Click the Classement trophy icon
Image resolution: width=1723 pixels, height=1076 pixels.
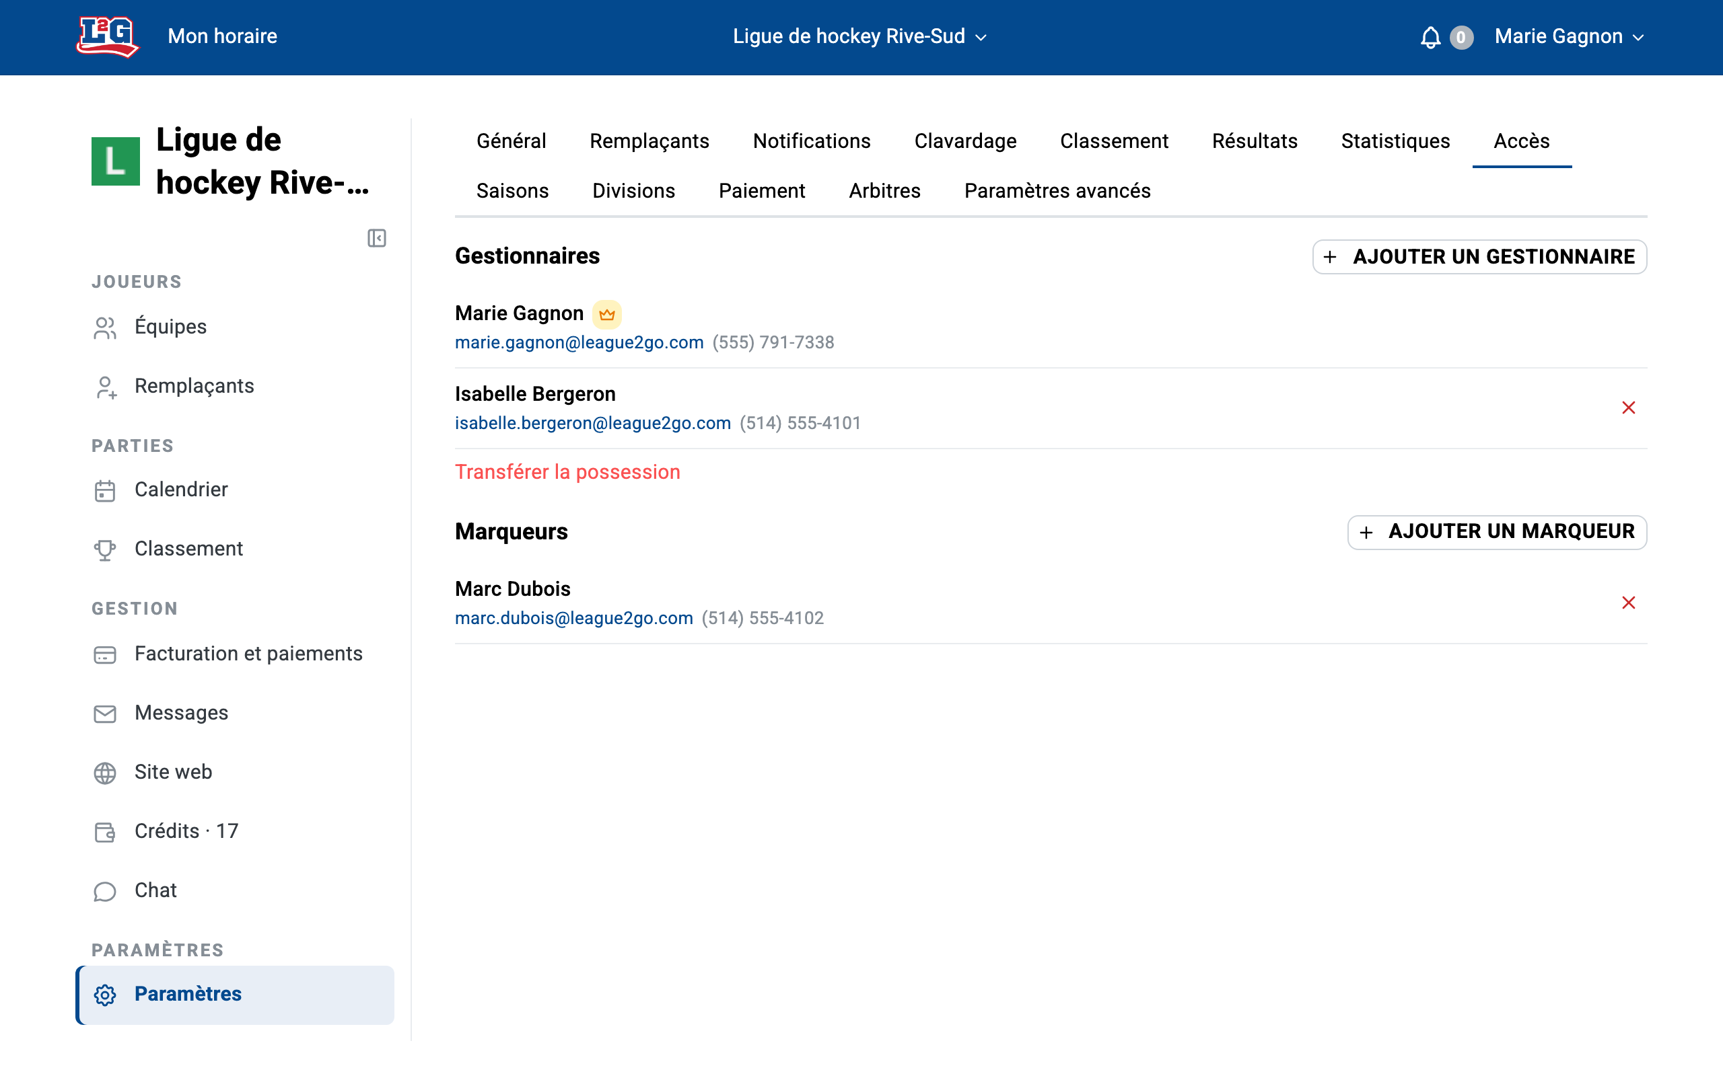pos(105,549)
